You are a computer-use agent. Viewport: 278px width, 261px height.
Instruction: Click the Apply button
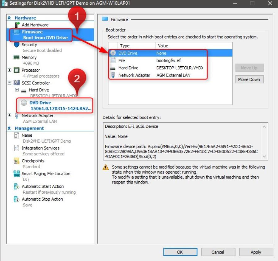(256, 252)
